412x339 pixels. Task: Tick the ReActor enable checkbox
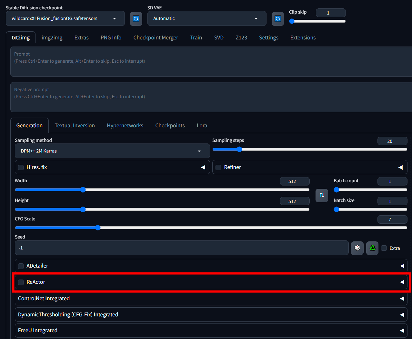pyautogui.click(x=21, y=282)
